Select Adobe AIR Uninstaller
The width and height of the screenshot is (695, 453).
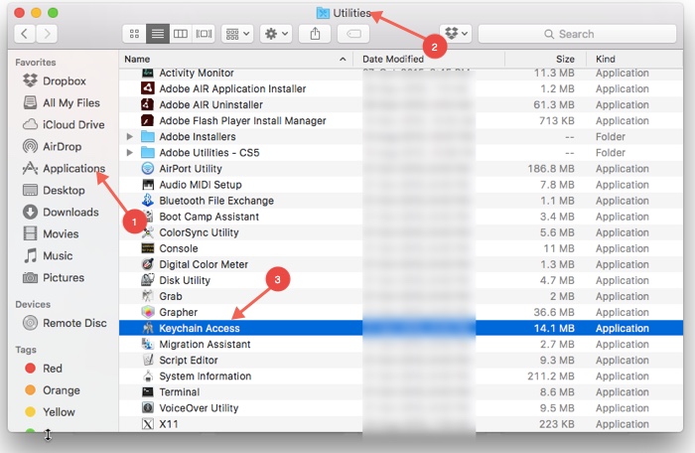tap(401, 104)
